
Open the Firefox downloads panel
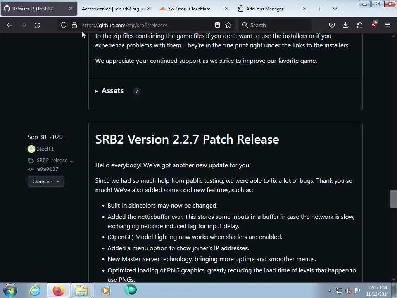pyautogui.click(x=345, y=25)
